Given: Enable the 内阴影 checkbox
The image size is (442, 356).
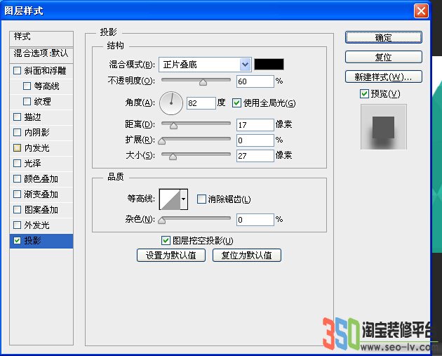Looking at the screenshot, I should [x=18, y=132].
